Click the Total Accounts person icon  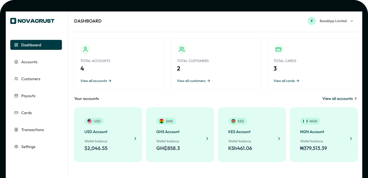click(x=85, y=49)
